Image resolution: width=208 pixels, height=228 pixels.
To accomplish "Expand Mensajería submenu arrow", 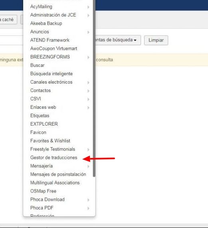I will pos(88,166).
